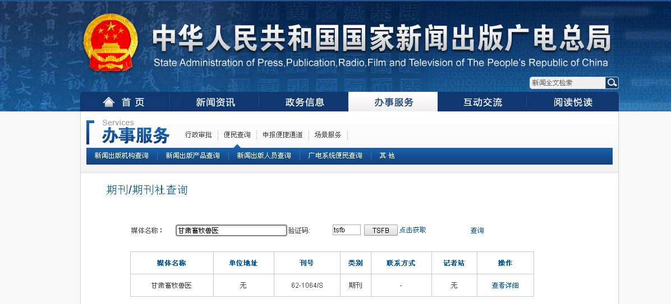Click the 62-1064/S journal number cell
This screenshot has width=671, height=304.
[x=307, y=285]
